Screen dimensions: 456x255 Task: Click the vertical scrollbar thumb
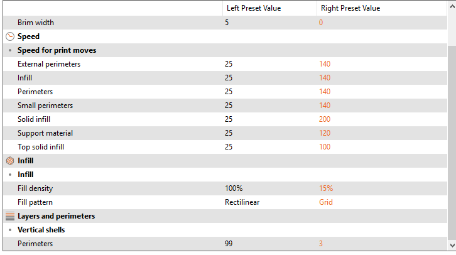[x=452, y=143]
